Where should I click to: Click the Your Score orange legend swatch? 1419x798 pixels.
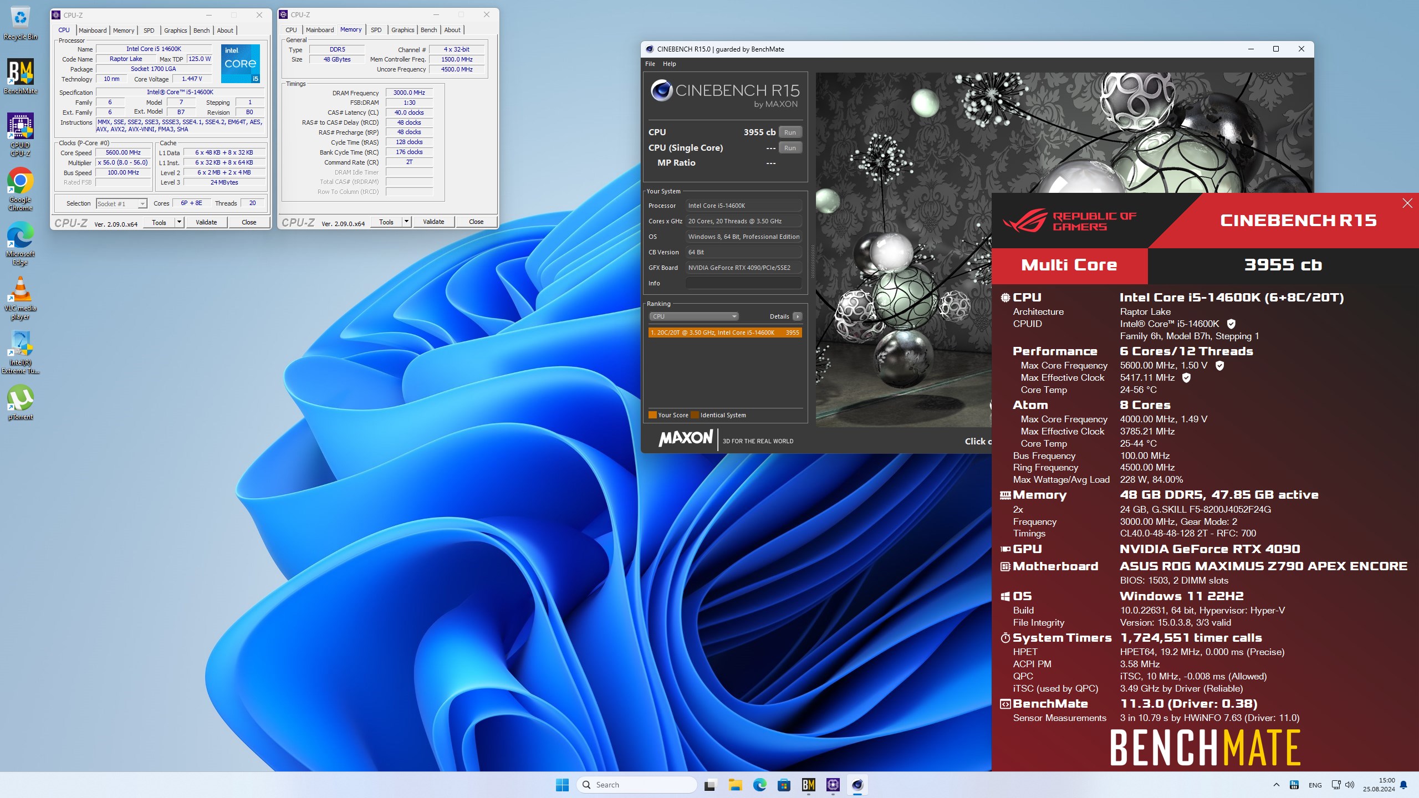click(652, 415)
